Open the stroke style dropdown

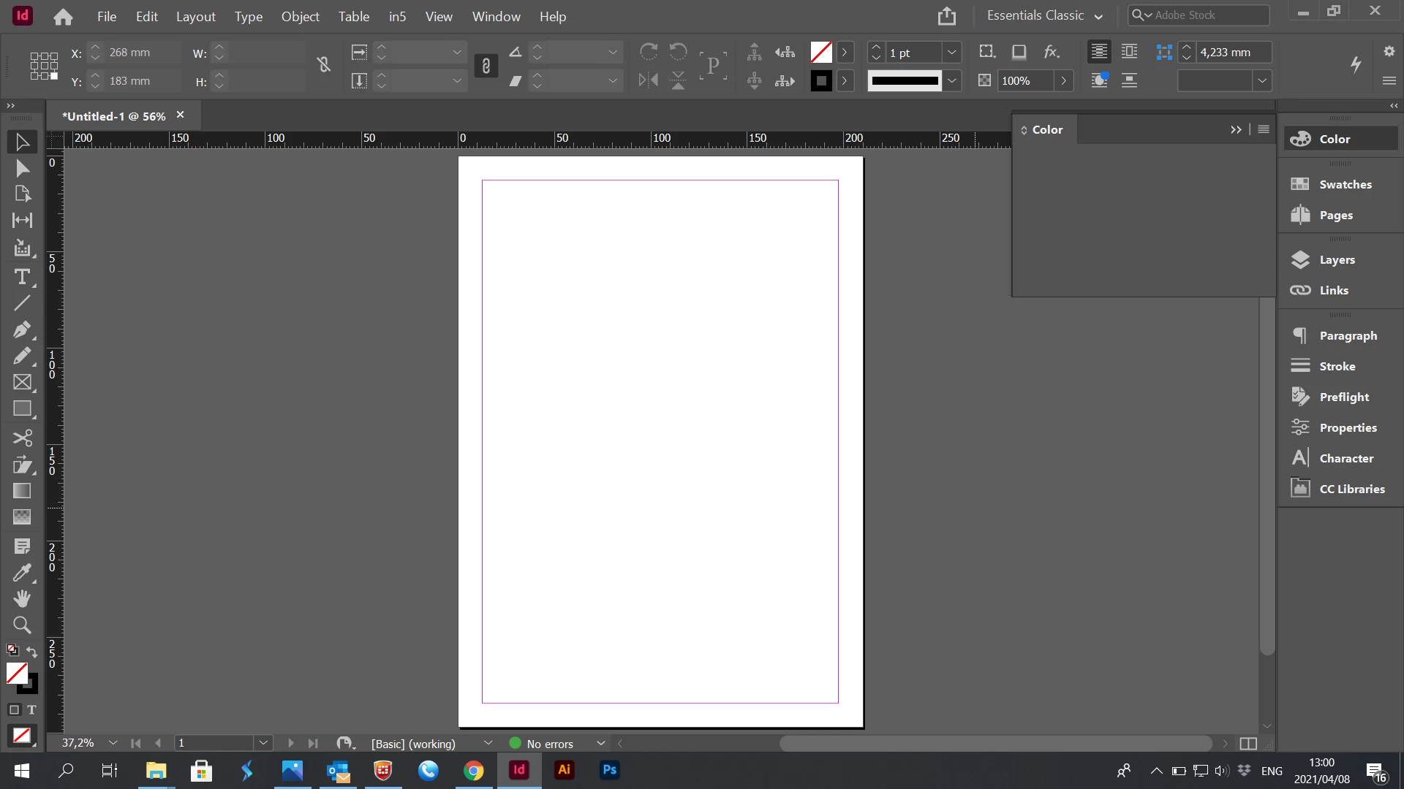(951, 81)
